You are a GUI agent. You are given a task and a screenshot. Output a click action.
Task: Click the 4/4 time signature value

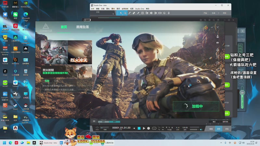pyautogui.click(x=177, y=128)
